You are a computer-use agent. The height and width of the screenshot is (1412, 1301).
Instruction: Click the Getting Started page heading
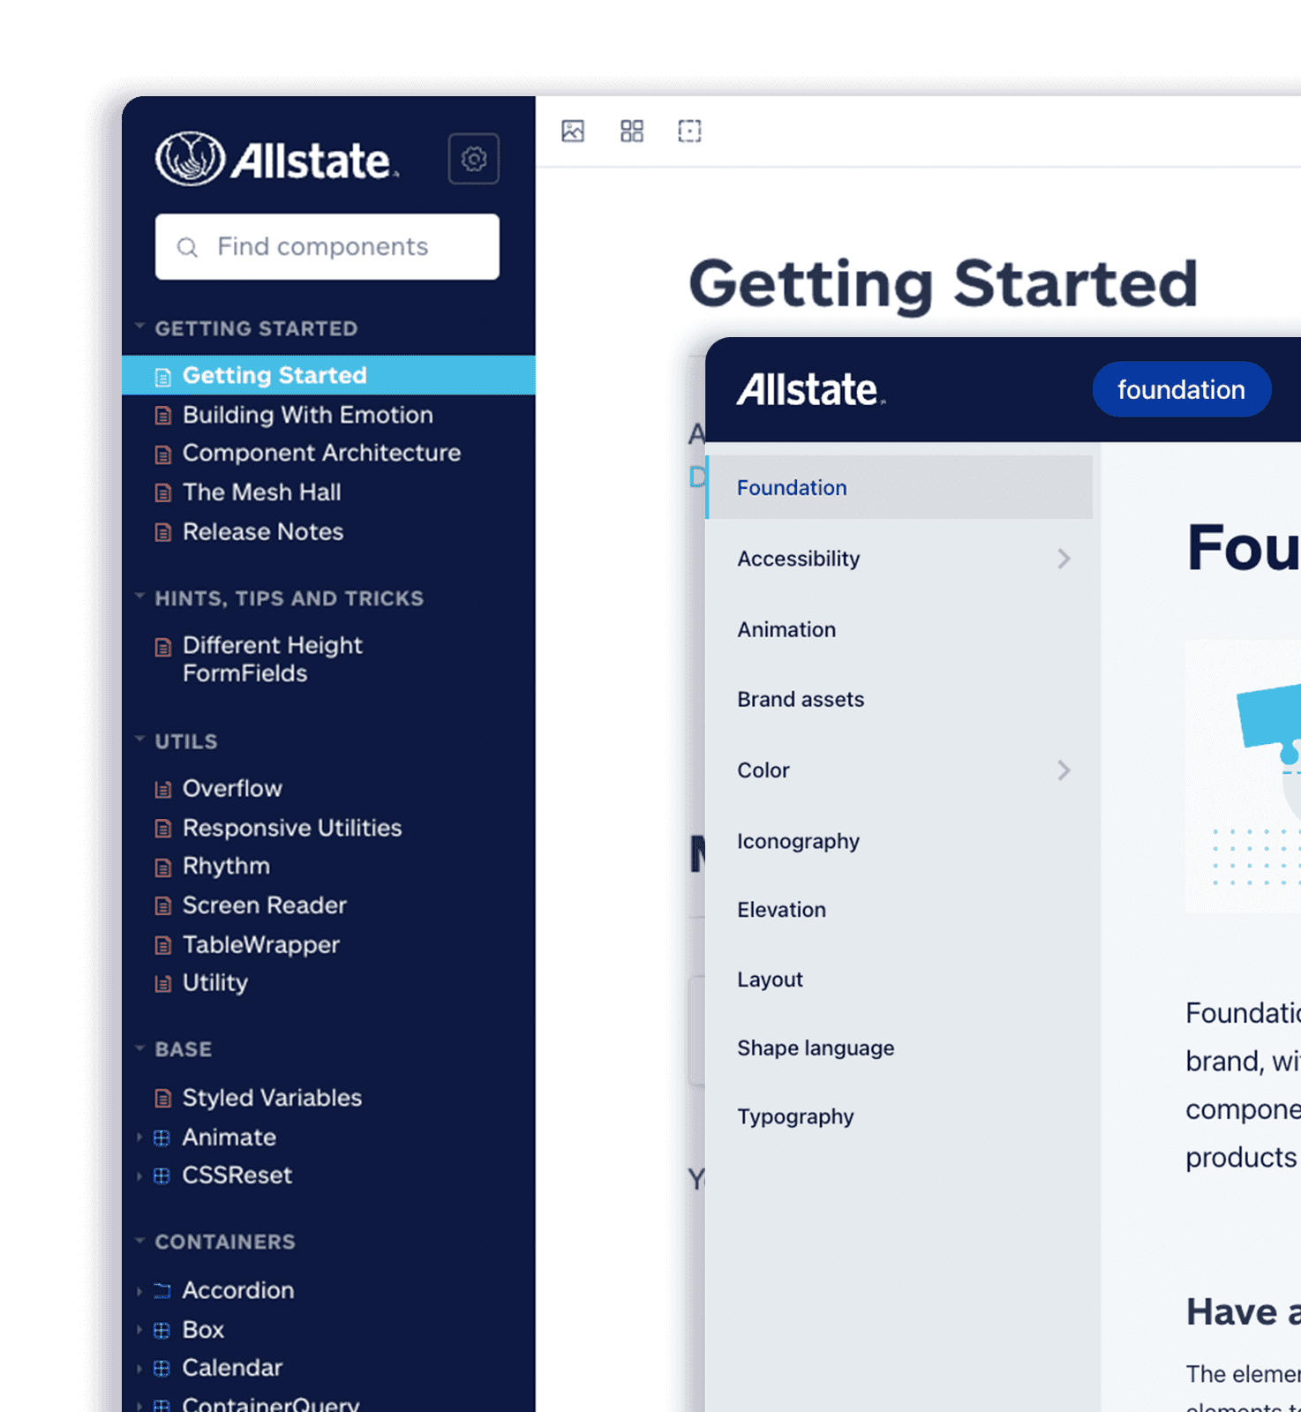coord(943,286)
